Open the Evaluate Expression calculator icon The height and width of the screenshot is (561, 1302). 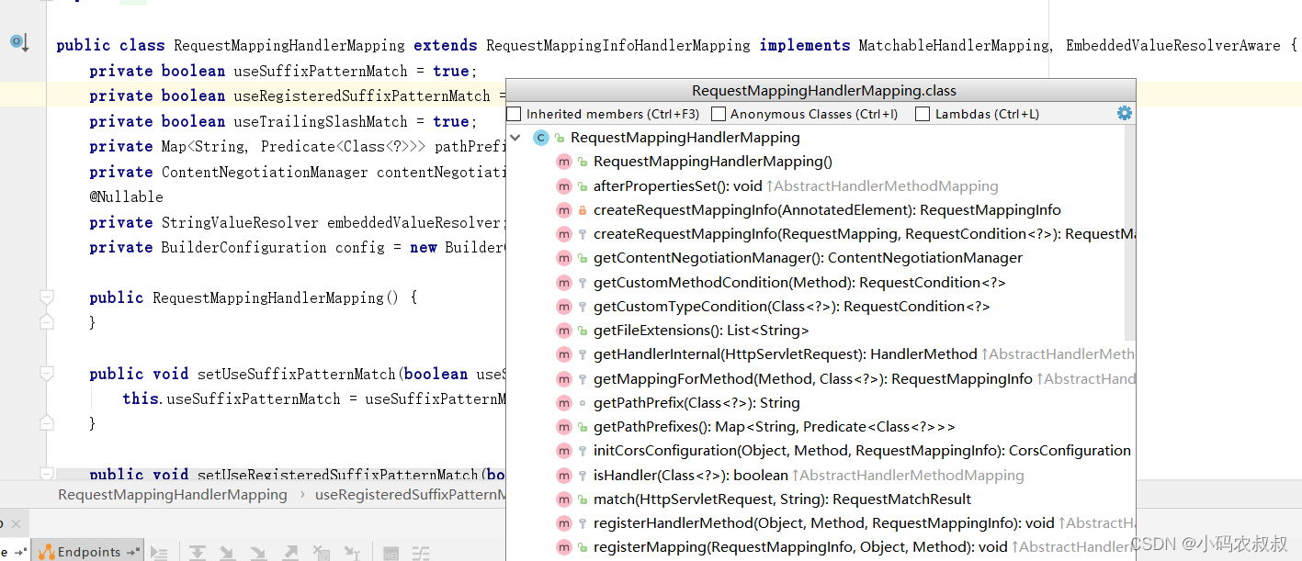[391, 553]
